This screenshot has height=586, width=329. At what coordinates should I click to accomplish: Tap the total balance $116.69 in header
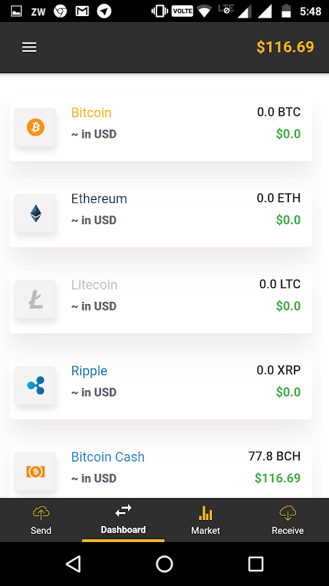point(285,47)
